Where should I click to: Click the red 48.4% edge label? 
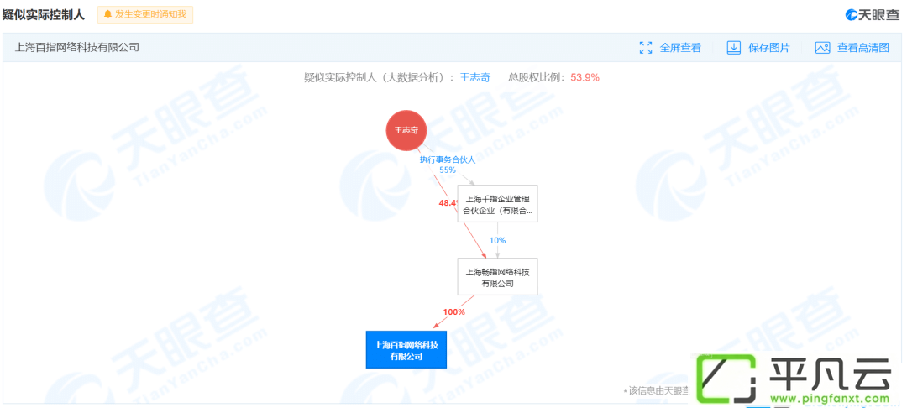pos(448,202)
